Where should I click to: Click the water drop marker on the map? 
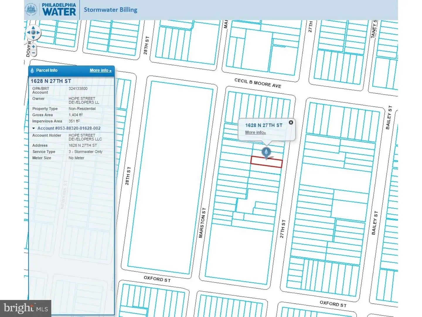266,153
